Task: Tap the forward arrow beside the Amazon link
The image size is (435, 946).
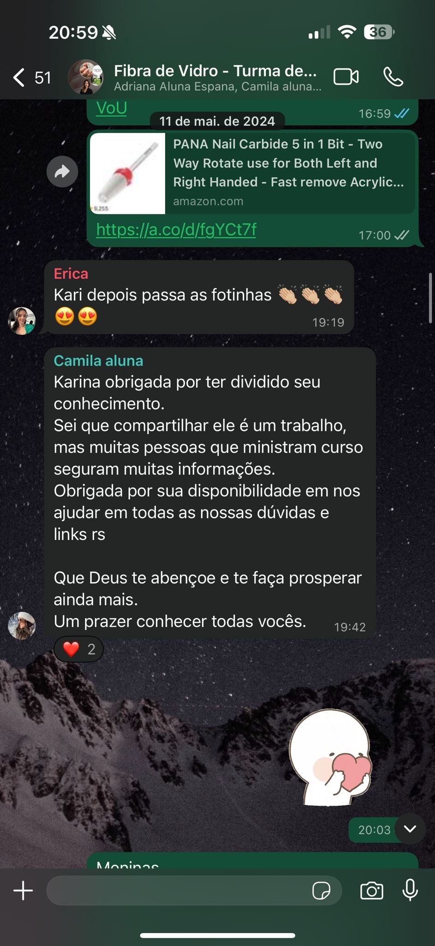Action: click(x=62, y=172)
